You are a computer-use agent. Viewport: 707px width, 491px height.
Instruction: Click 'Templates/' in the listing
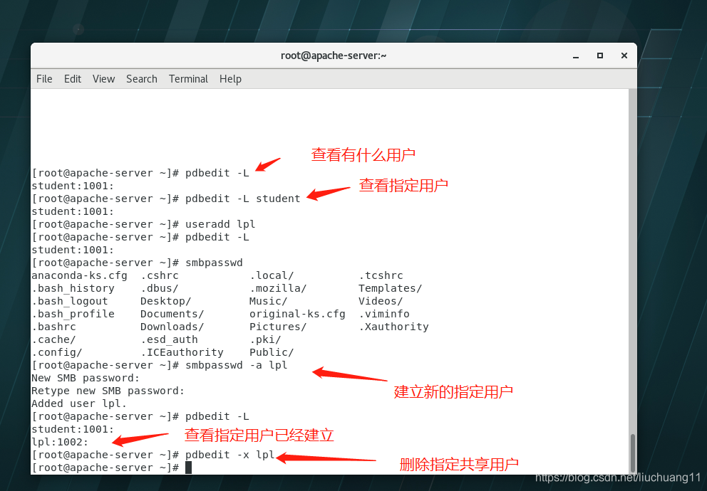click(391, 288)
